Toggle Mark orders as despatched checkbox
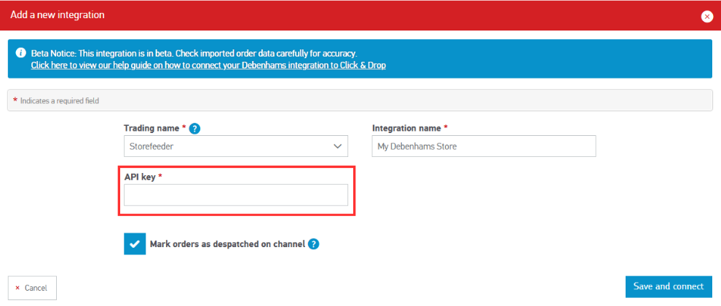Image resolution: width=721 pixels, height=306 pixels. 135,244
